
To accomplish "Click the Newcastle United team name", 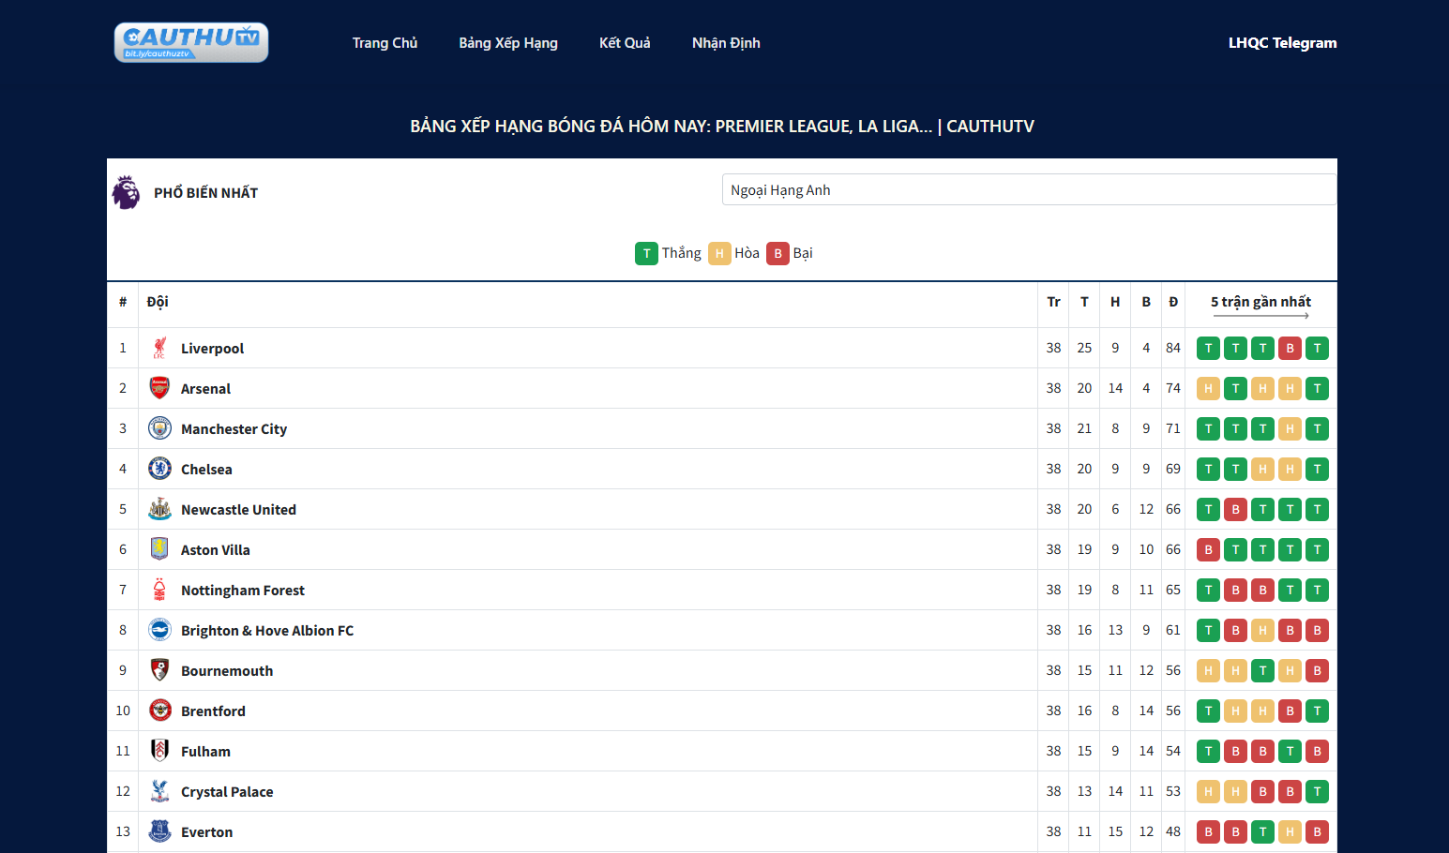I will 238,510.
